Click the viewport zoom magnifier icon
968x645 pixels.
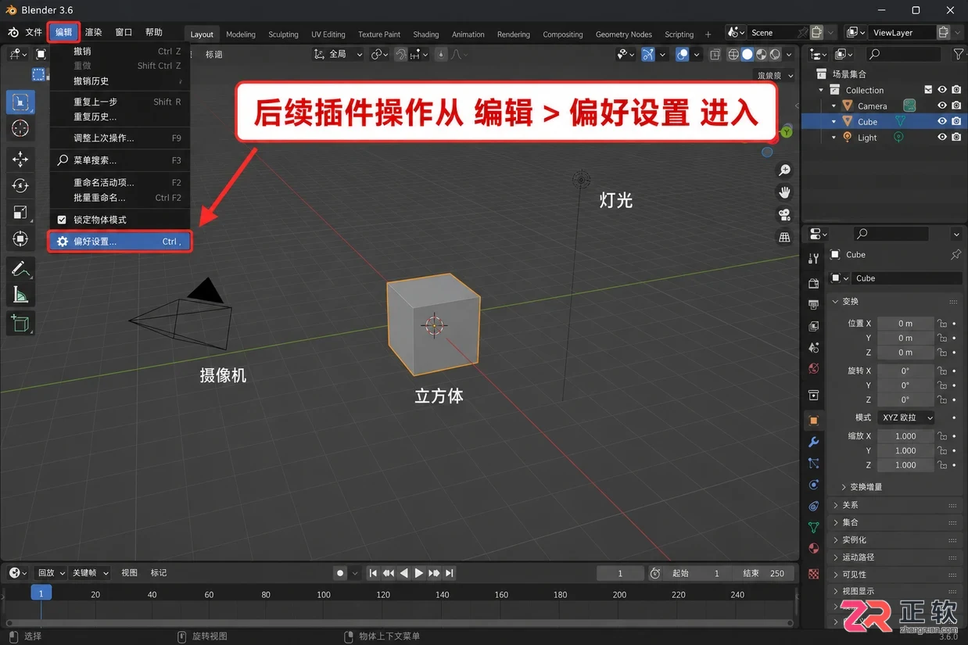coord(784,170)
